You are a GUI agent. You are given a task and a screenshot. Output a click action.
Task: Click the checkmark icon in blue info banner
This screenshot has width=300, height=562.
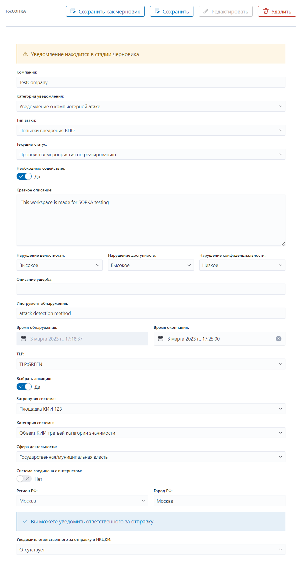click(x=25, y=521)
